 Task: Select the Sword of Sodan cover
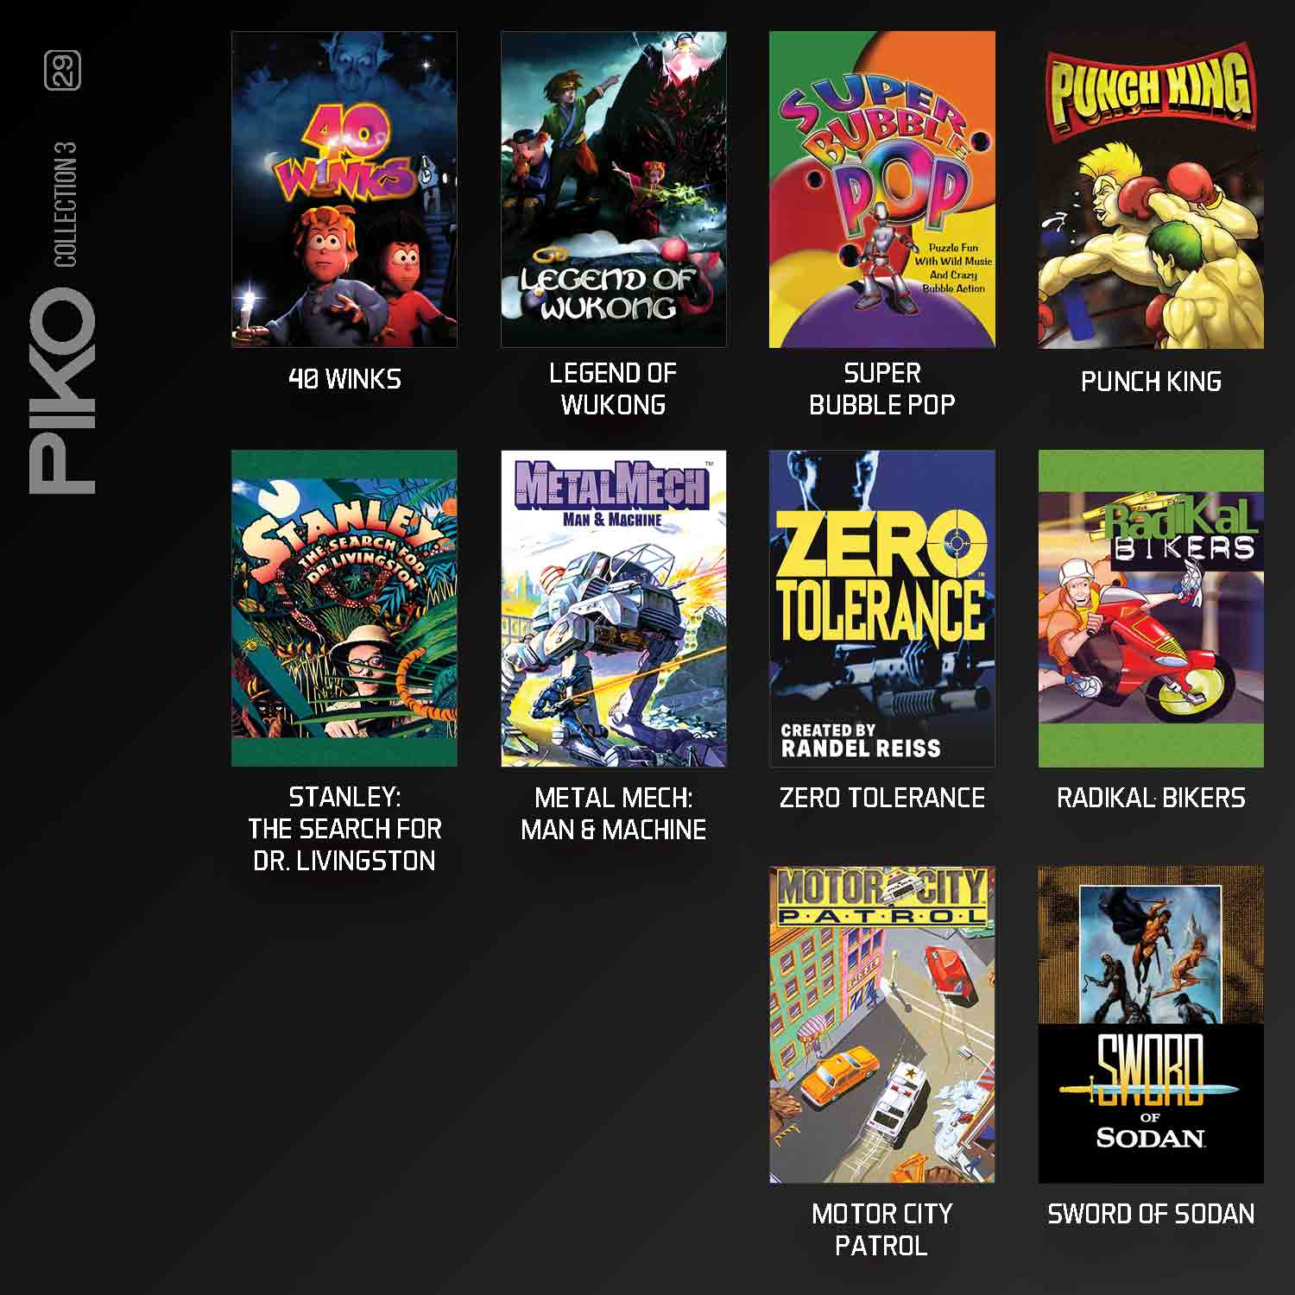(1151, 1025)
